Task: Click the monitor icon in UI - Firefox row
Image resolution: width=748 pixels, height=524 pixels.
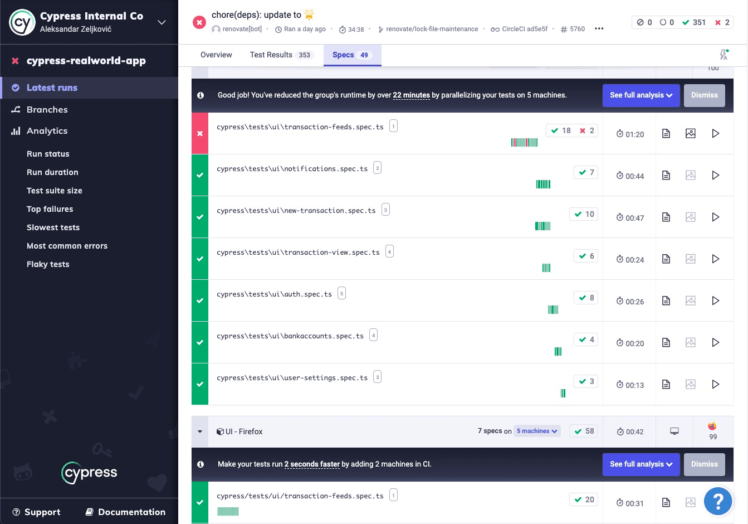Action: click(674, 431)
